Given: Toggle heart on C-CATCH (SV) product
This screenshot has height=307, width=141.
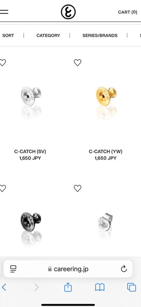Looking at the screenshot, I should (3, 63).
